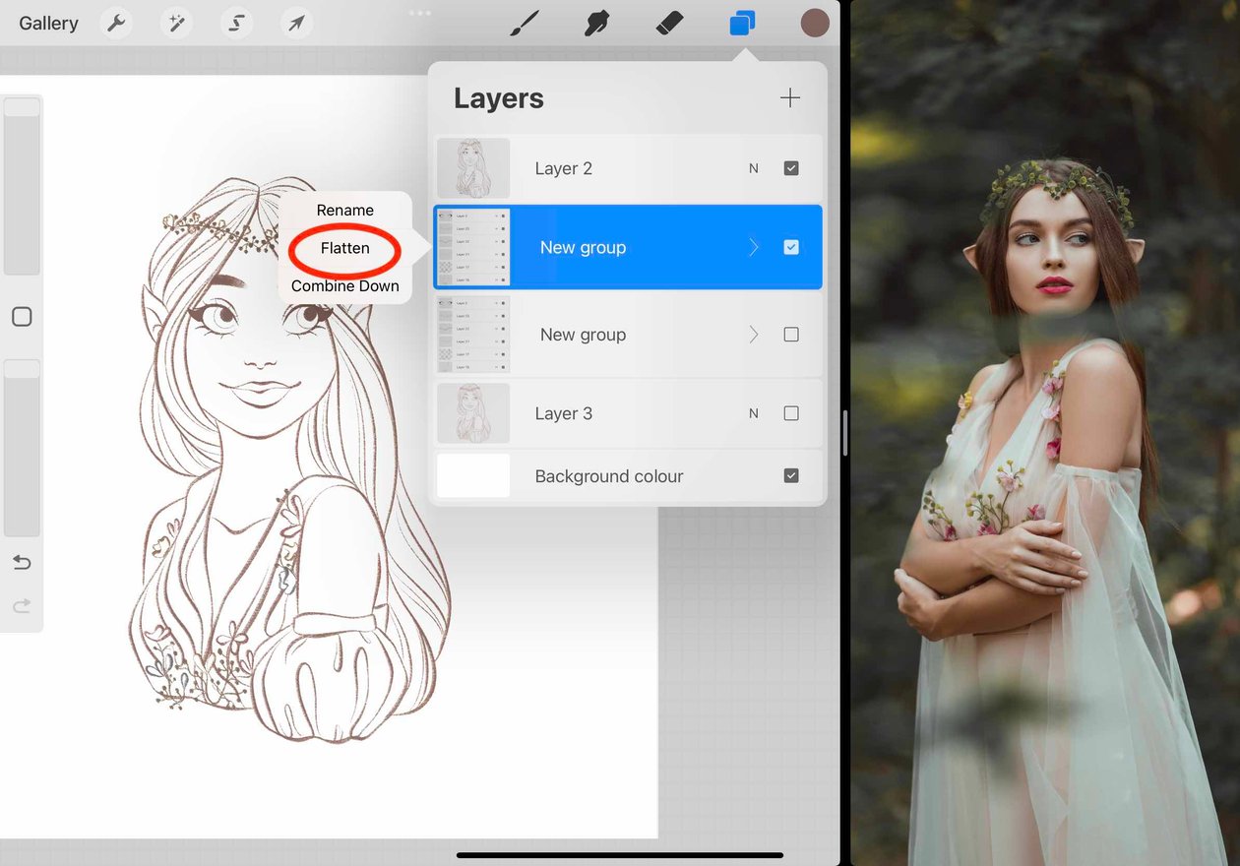
Task: Undo the last action with sidebar arrow
Action: (22, 563)
